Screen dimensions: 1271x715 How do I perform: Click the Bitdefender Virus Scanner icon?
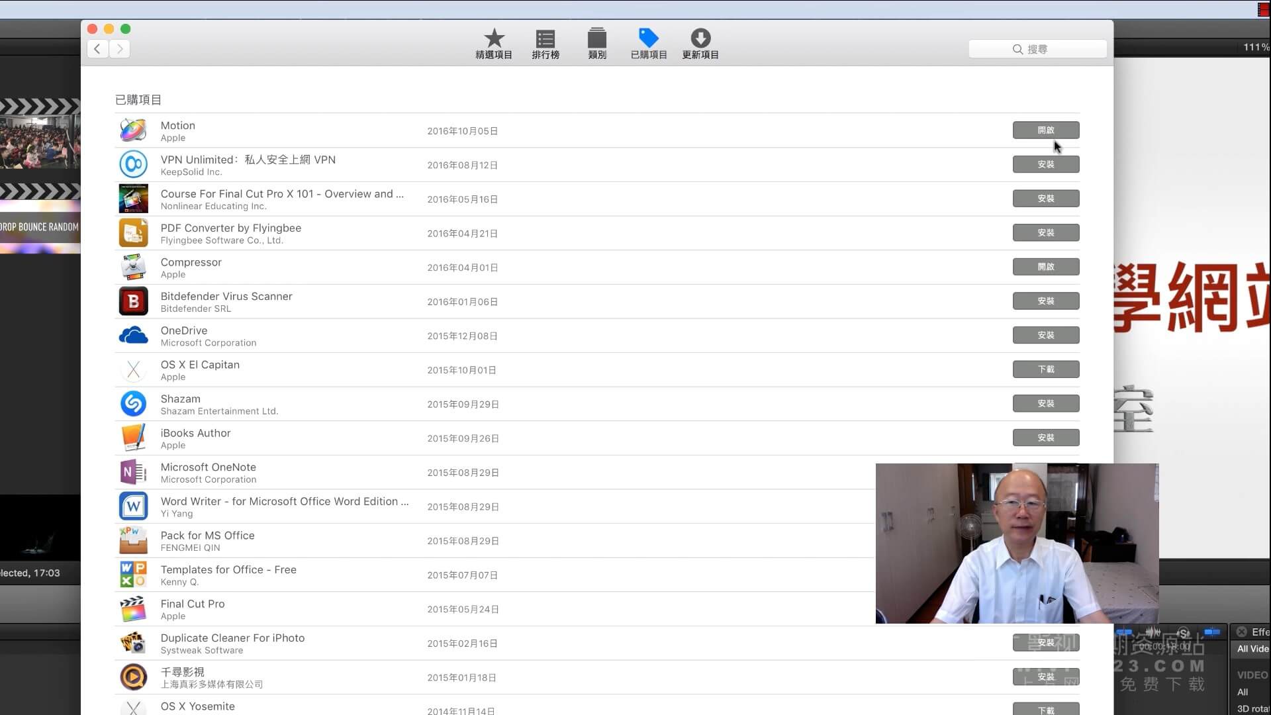tap(133, 301)
